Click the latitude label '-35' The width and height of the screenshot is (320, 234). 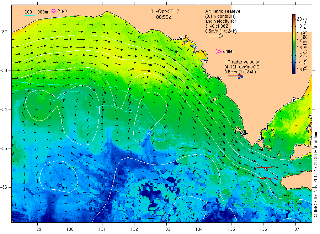click(4, 149)
